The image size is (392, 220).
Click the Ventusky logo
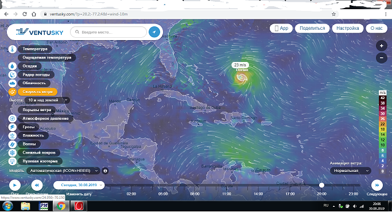click(40, 32)
